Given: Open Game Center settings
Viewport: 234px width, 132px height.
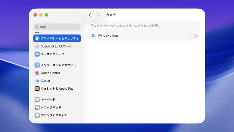Looking at the screenshot, I should [57, 73].
